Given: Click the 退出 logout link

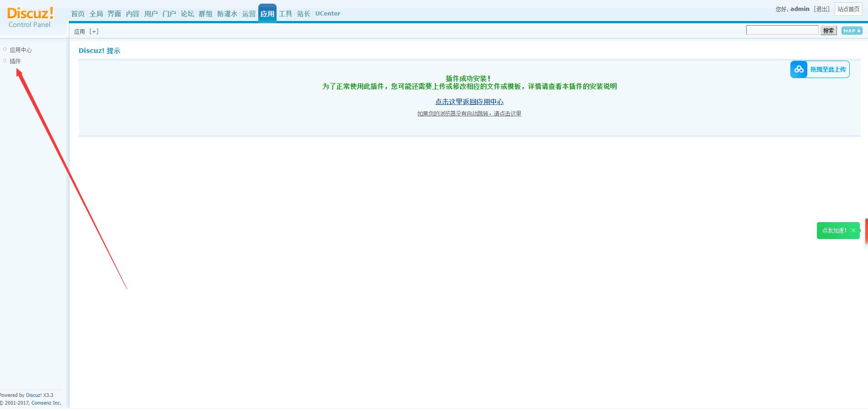Looking at the screenshot, I should [x=822, y=9].
